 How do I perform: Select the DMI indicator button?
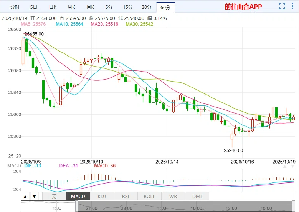(x=197, y=196)
